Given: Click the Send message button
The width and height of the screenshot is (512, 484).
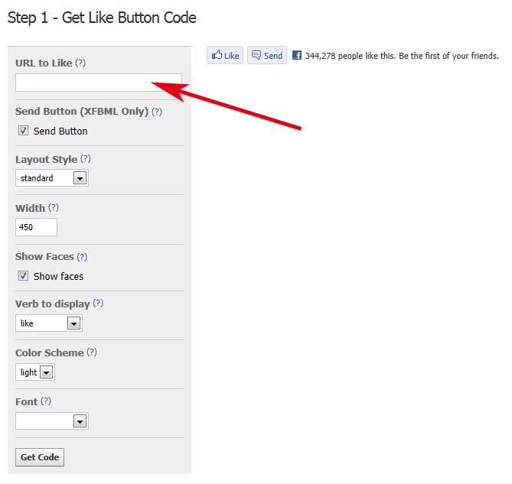Looking at the screenshot, I should click(266, 55).
